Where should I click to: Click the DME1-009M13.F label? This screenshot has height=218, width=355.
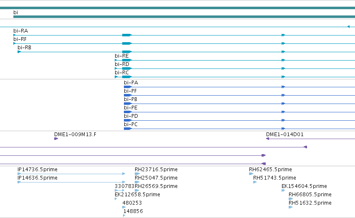75,134
